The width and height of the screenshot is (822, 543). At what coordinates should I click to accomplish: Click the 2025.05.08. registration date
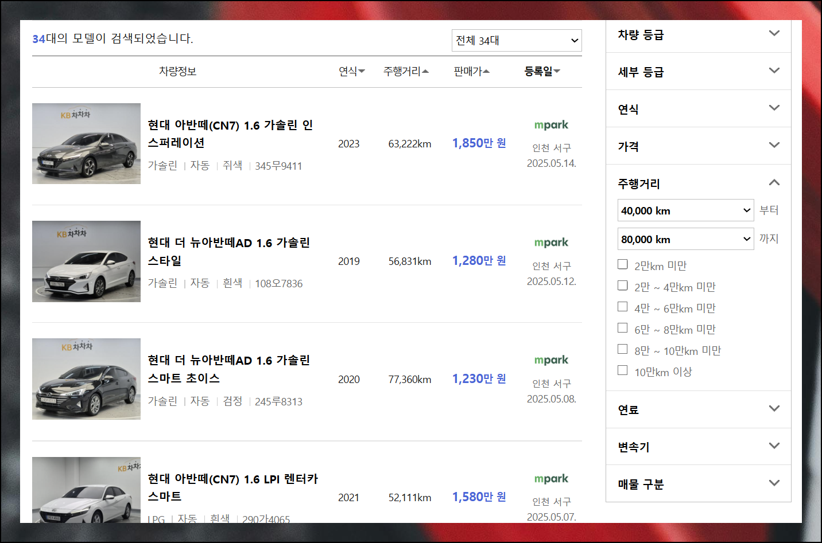[552, 399]
